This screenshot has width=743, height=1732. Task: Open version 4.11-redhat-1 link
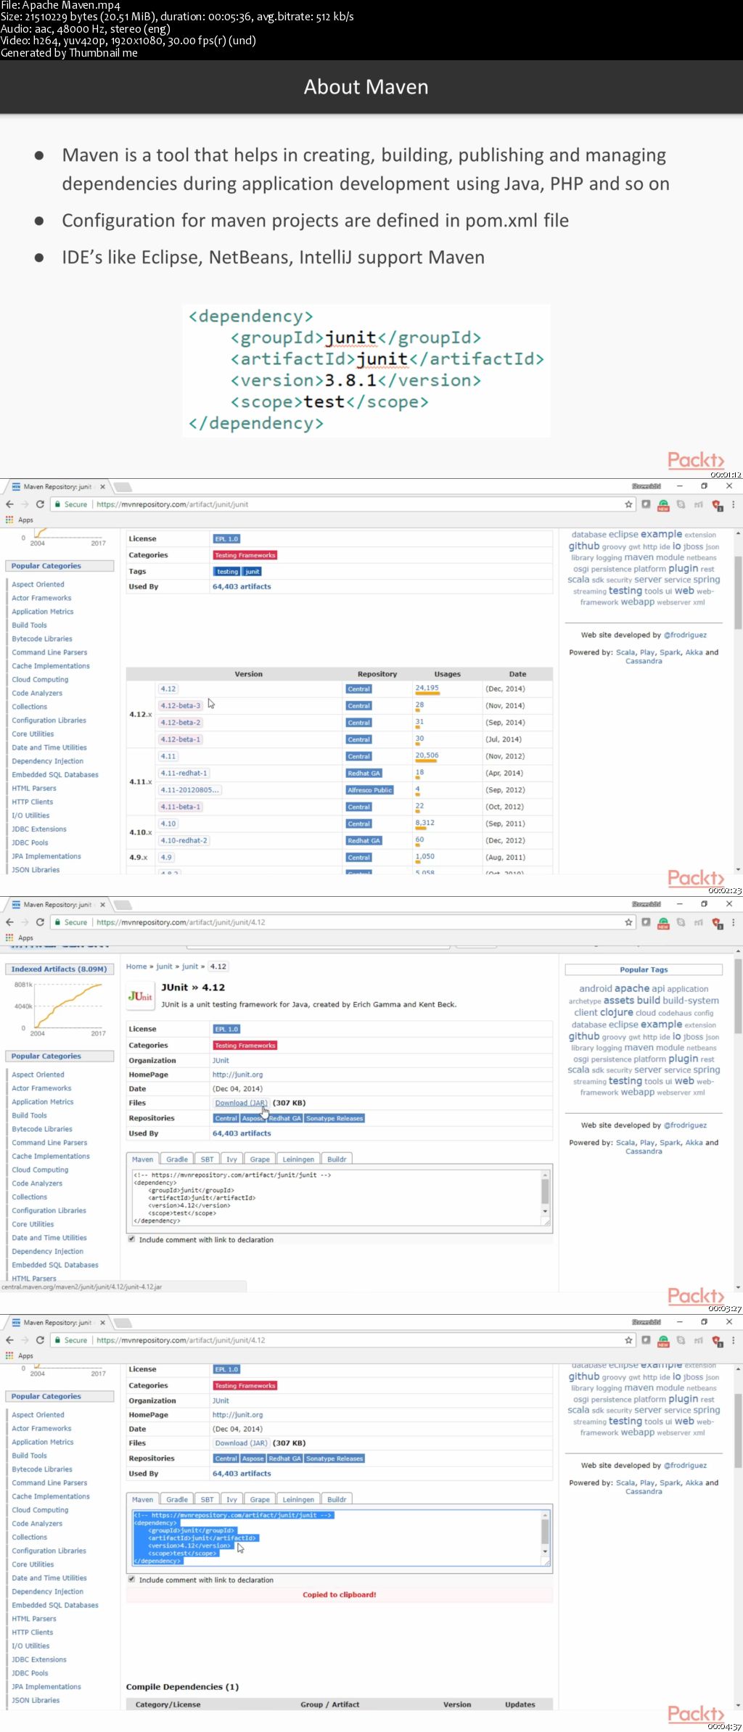[184, 773]
